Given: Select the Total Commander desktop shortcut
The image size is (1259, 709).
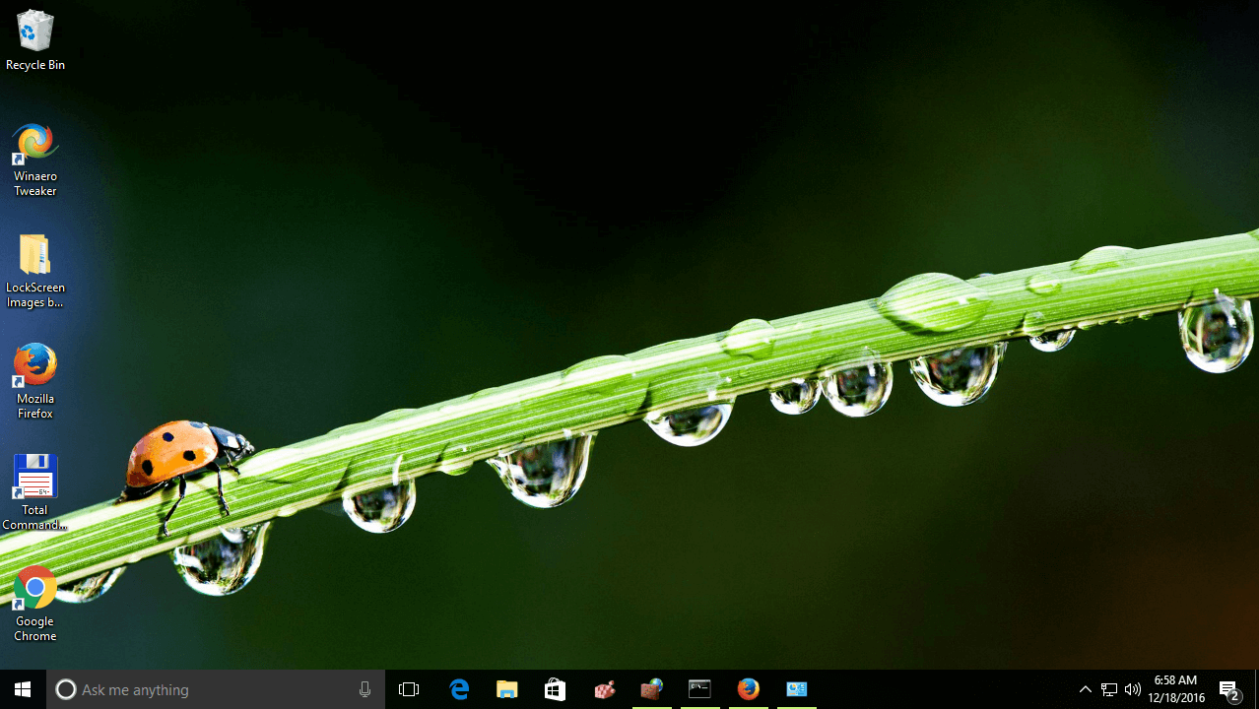Looking at the screenshot, I should [34, 492].
